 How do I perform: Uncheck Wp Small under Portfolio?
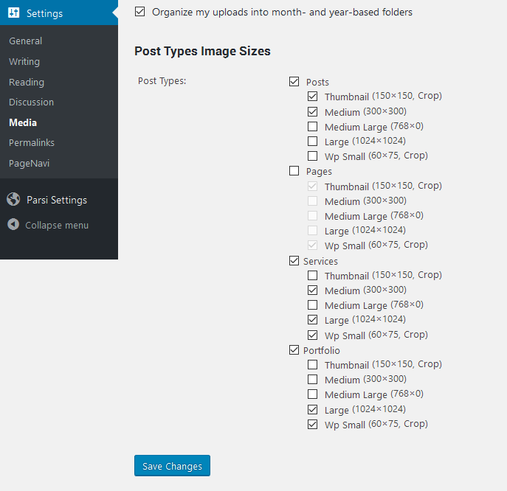(312, 424)
